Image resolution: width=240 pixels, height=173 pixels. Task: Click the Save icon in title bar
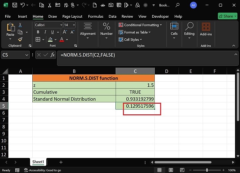pos(14,5)
